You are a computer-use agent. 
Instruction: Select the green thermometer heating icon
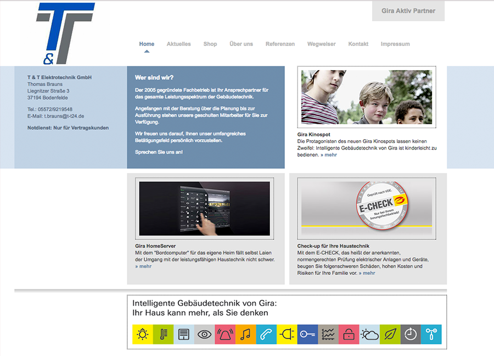click(163, 334)
